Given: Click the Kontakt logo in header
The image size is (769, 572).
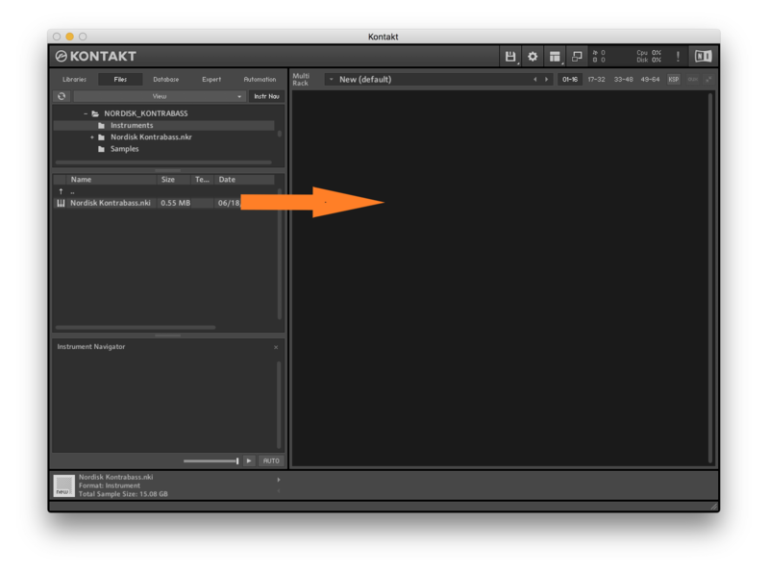Looking at the screenshot, I should (x=95, y=57).
